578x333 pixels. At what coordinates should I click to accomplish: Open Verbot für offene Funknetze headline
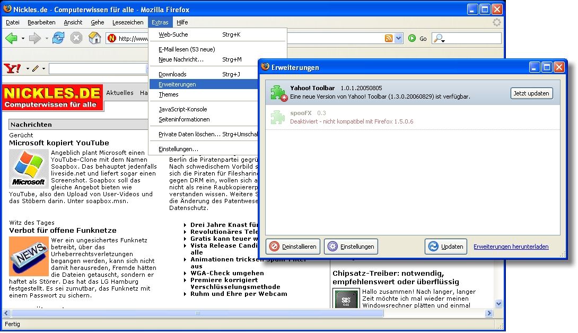(x=63, y=230)
